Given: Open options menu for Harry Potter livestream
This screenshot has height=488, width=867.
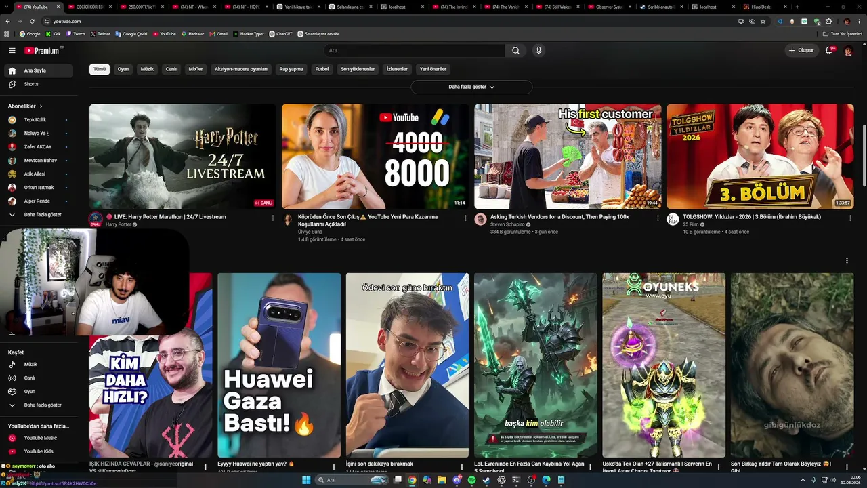Looking at the screenshot, I should tap(273, 218).
